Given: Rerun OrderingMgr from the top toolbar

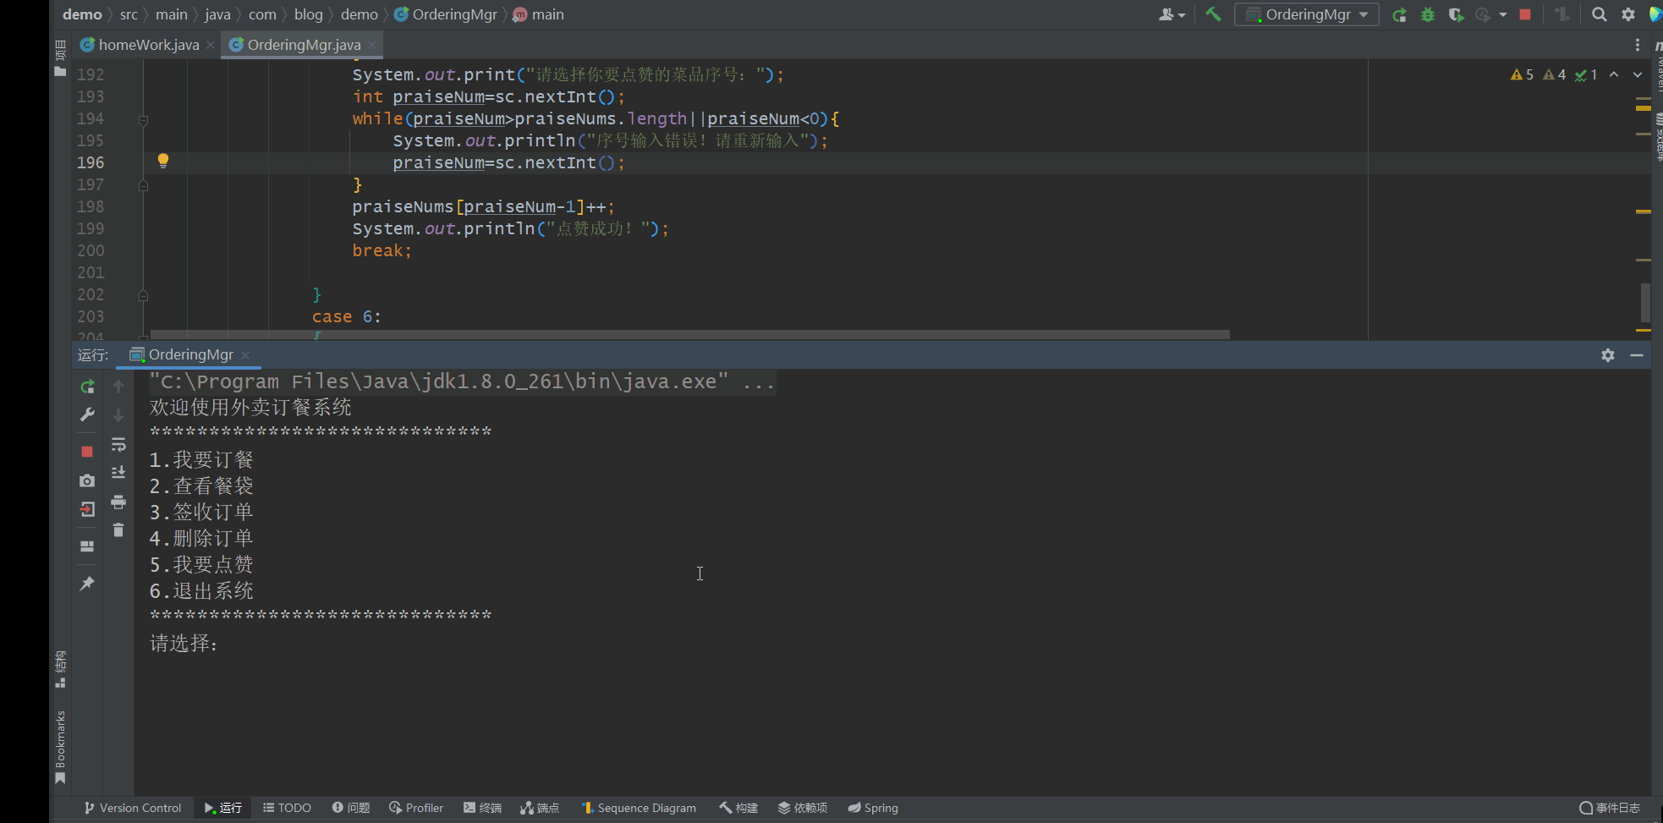Looking at the screenshot, I should click(1400, 14).
